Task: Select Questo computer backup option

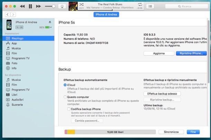Action: 65,97
